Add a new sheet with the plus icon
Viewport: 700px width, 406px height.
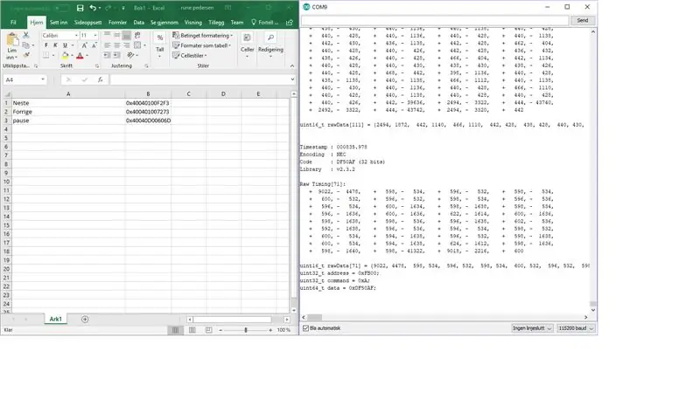pyautogui.click(x=85, y=319)
